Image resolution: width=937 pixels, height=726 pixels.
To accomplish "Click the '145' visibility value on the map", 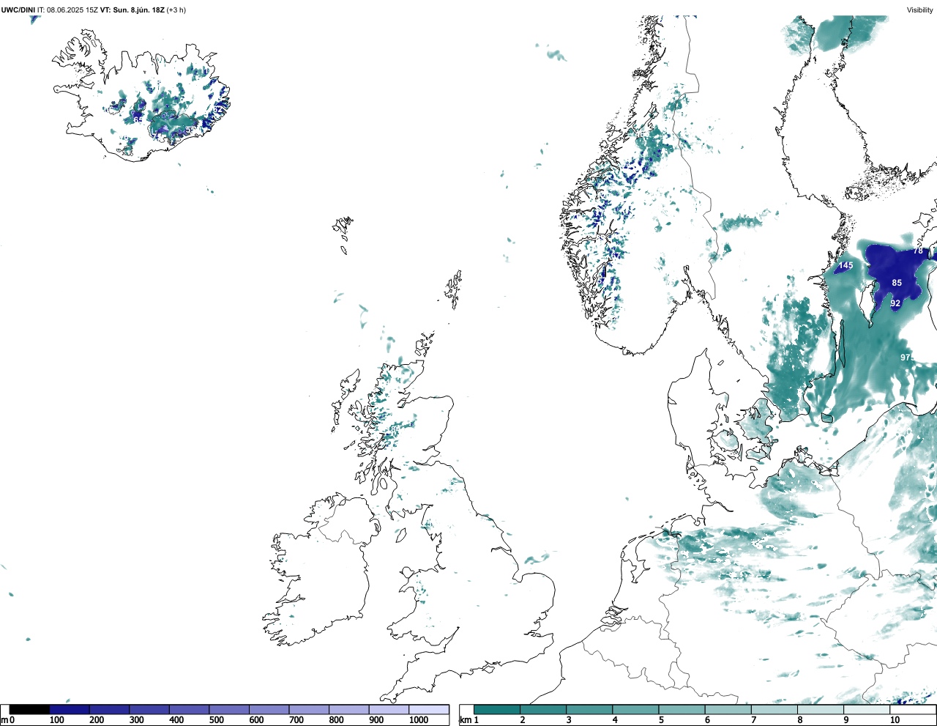I will [846, 265].
